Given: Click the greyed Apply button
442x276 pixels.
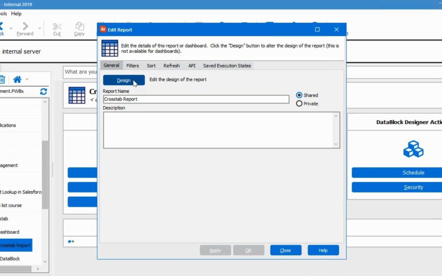Looking at the screenshot, I should [215, 250].
